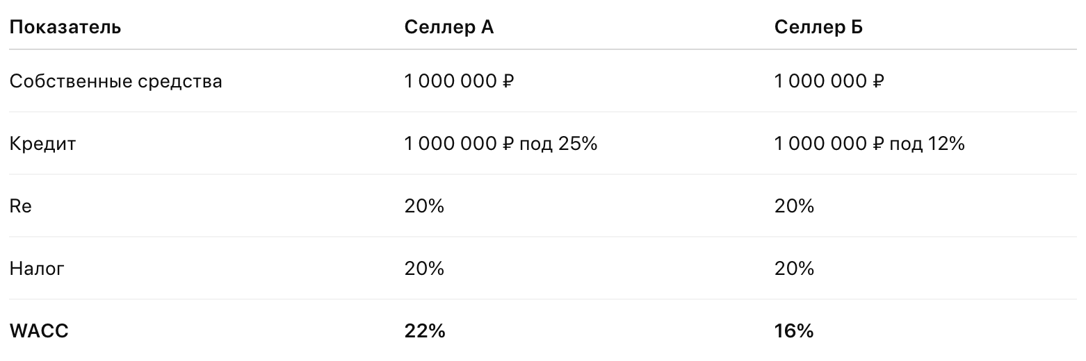Click the 16% WACC value for Селлер Б

(x=793, y=331)
